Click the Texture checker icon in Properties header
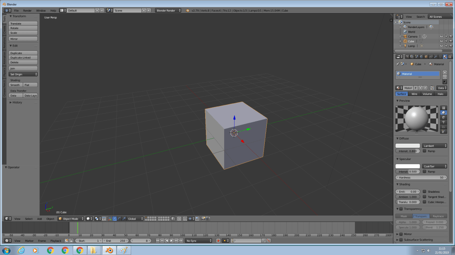 coord(450,56)
